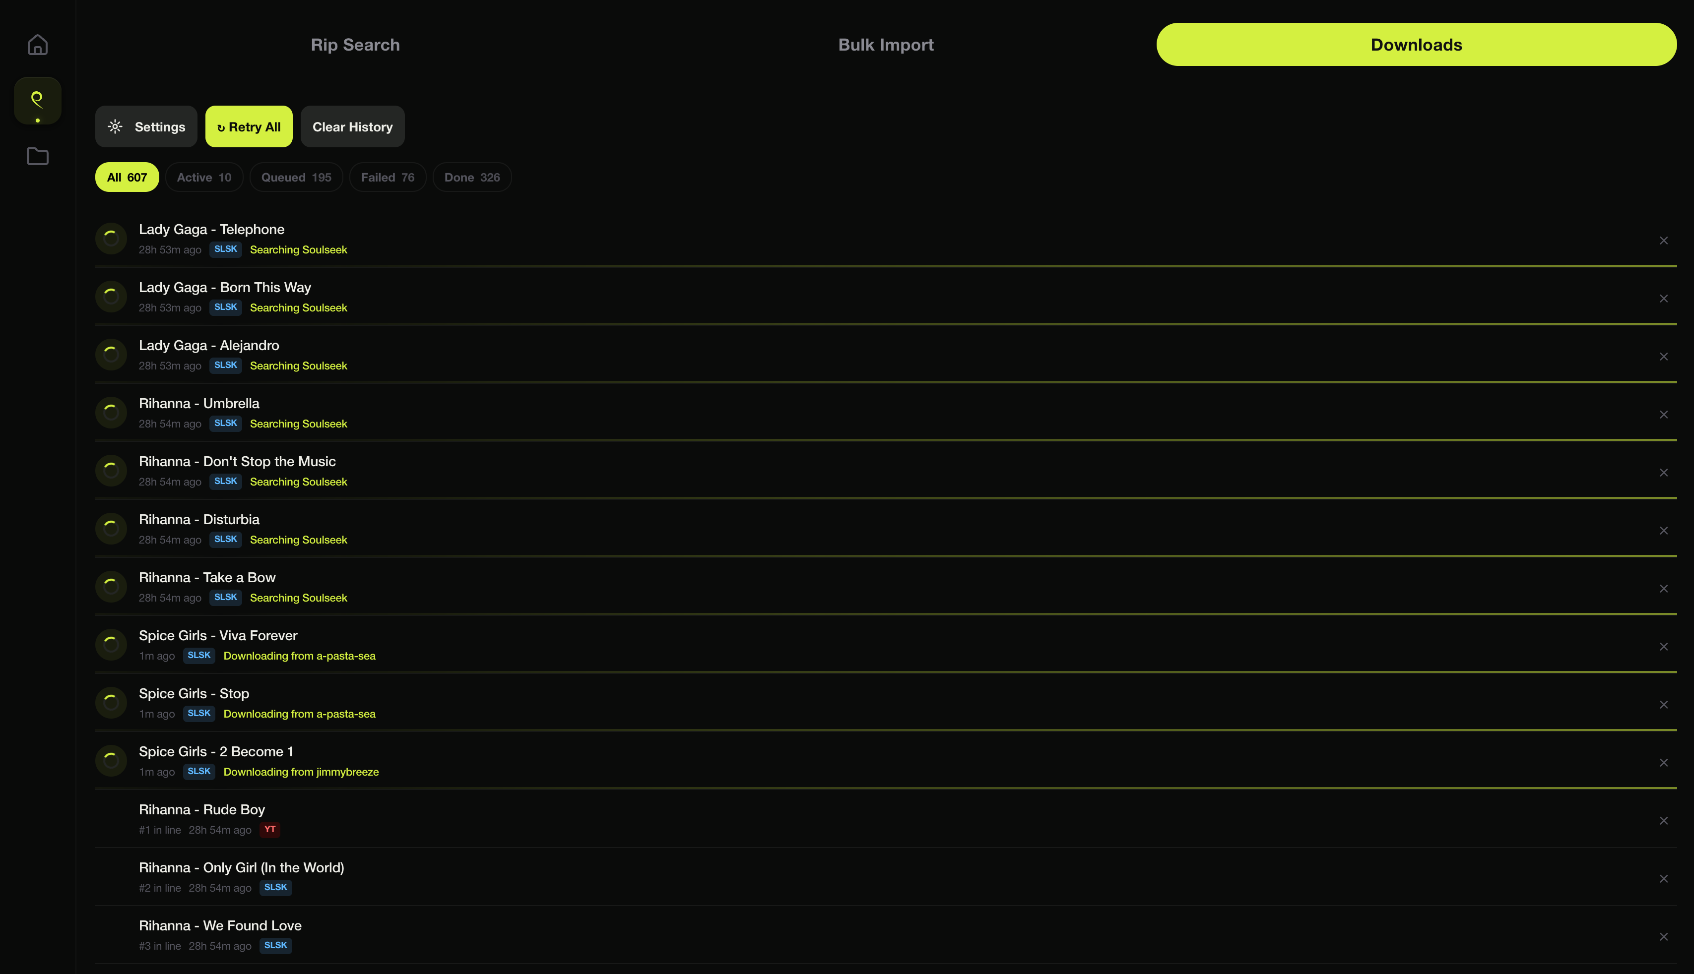Click Downloading from jimmybreeze status
This screenshot has width=1694, height=974.
tap(301, 772)
